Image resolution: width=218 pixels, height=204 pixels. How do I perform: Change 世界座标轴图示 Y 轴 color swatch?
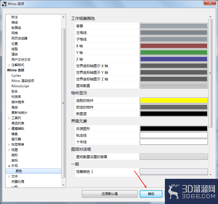coord(174,72)
